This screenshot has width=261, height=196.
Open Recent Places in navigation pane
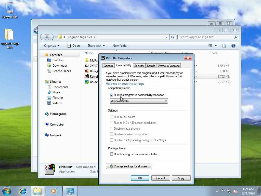[x=62, y=71]
